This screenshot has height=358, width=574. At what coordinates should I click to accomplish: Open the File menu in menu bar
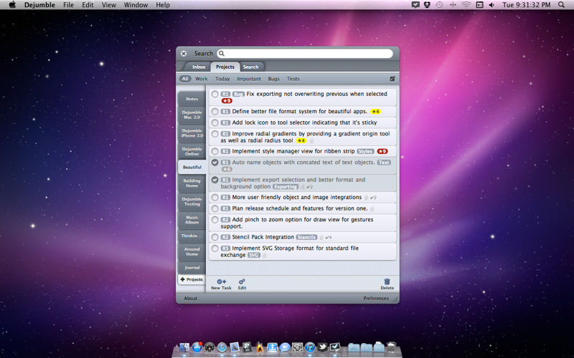(x=68, y=5)
